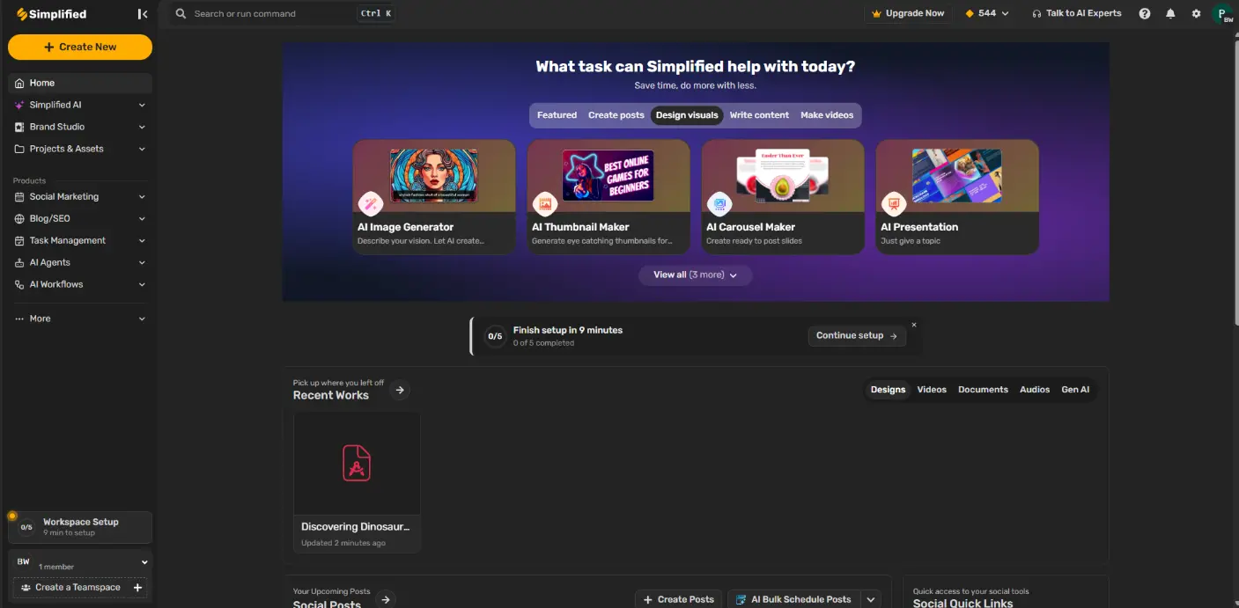The height and width of the screenshot is (608, 1239).
Task: Open Brand Studio from the sidebar
Action: click(19, 126)
